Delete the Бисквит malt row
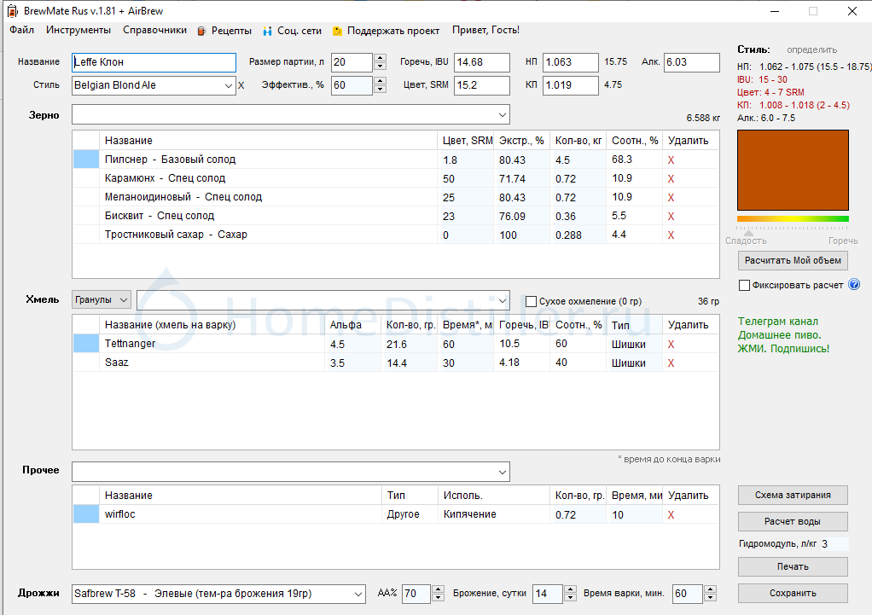This screenshot has width=872, height=615. point(671,217)
